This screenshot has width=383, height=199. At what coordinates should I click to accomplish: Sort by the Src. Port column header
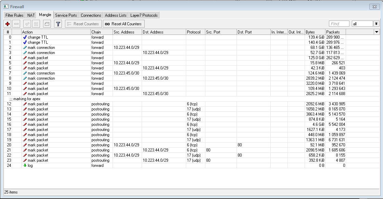[221, 32]
